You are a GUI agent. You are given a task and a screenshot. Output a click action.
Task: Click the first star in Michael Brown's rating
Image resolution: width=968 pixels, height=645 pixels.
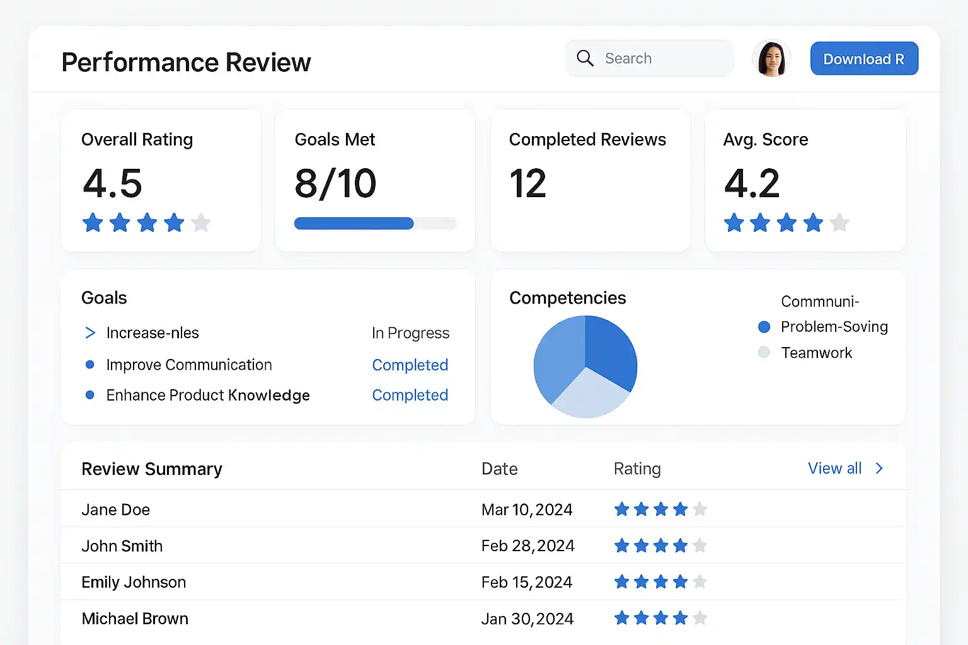click(622, 618)
